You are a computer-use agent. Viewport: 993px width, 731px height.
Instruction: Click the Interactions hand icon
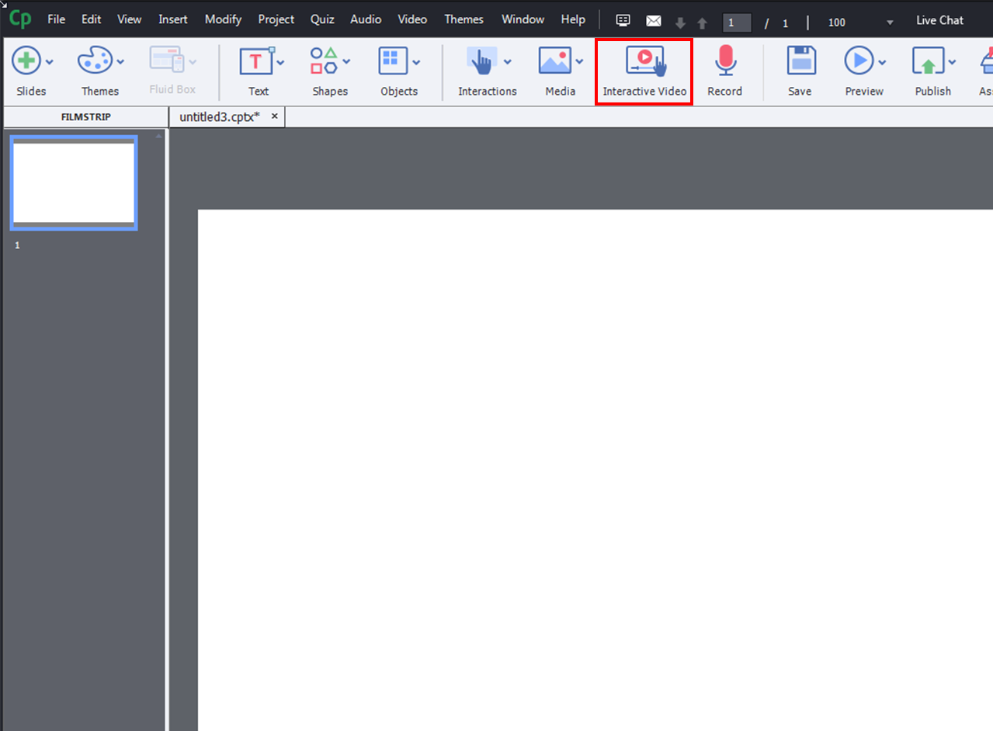(x=481, y=61)
